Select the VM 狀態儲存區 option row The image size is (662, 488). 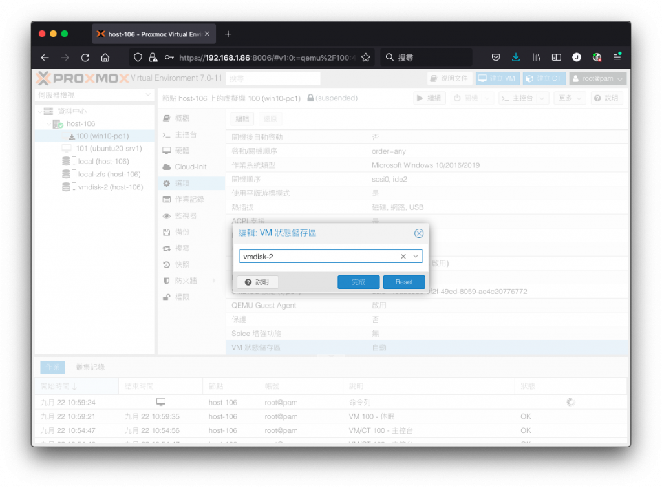point(427,348)
